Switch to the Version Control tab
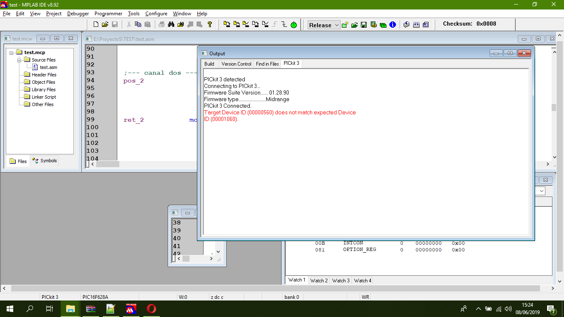Image resolution: width=564 pixels, height=317 pixels. point(236,64)
